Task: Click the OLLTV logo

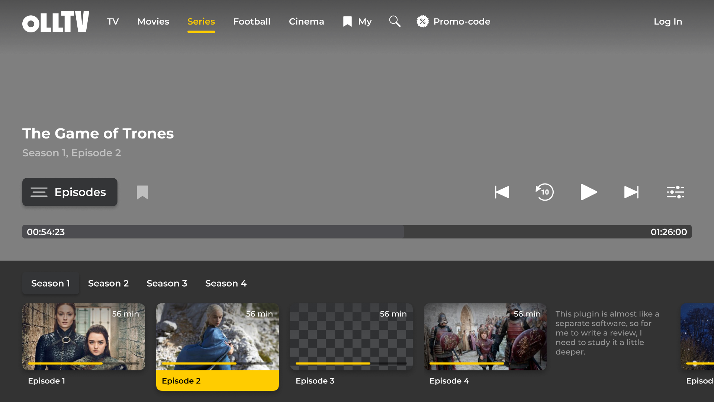Action: coord(56,22)
